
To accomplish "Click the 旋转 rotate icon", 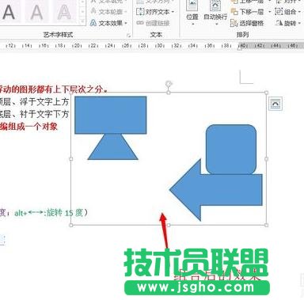I will tap(279, 23).
